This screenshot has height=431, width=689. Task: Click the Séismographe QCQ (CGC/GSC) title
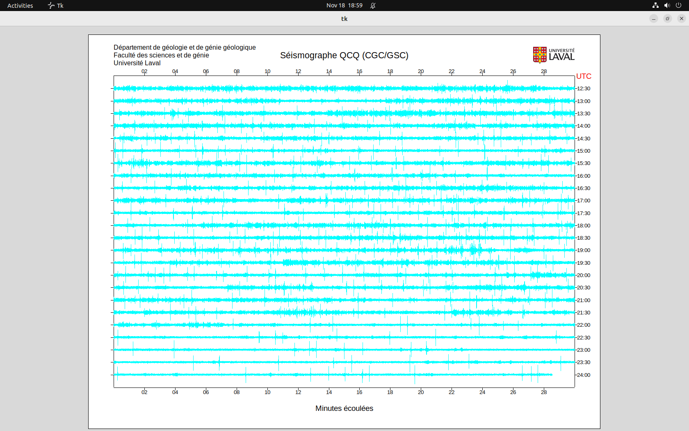(x=344, y=55)
